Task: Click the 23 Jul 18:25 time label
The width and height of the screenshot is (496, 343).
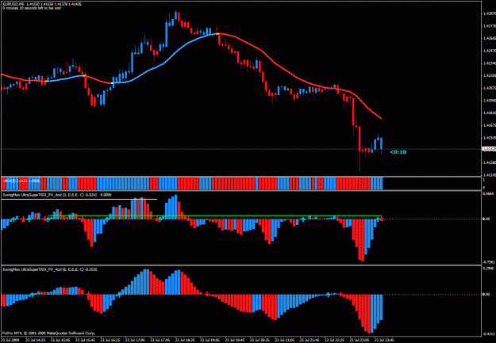Action: tap(184, 340)
